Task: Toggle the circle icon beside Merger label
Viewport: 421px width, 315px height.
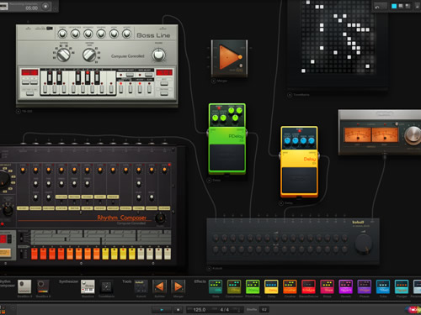Action: pyautogui.click(x=213, y=81)
